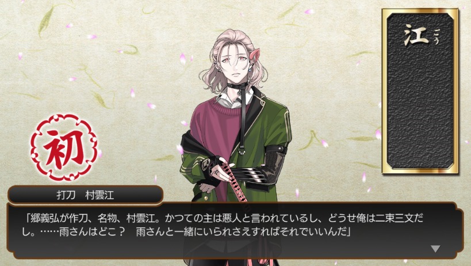The image size is (471, 266).
Task: Click the character's pink hair ornament
Action: 255,55
